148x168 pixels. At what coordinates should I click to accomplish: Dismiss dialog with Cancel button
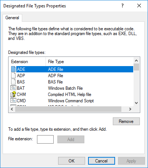101,161
